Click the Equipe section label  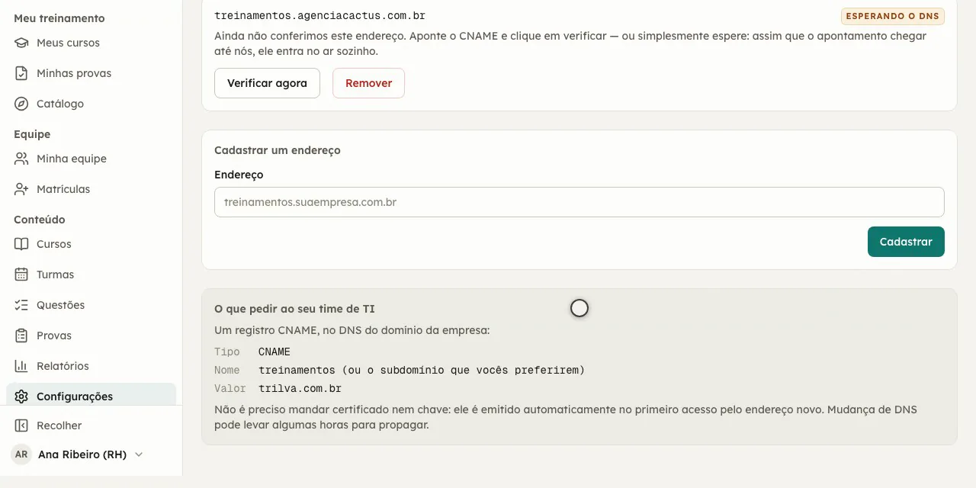32,134
